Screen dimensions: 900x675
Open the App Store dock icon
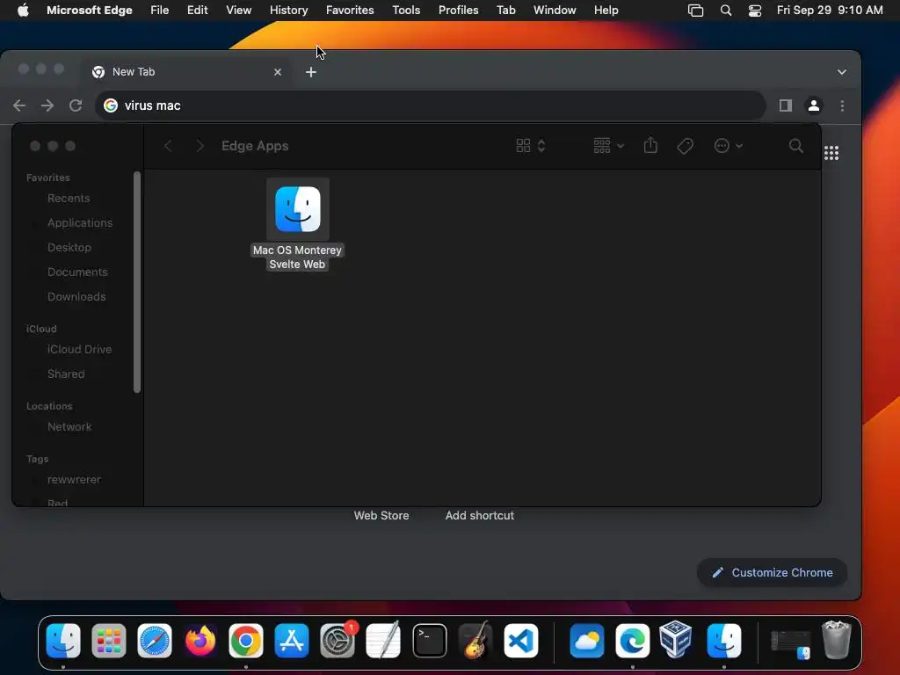click(x=292, y=641)
